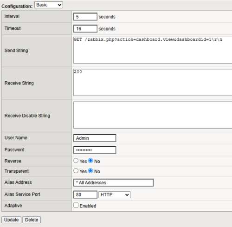Screen dimensions: 232x227
Task: Click the Configuration label
Action: point(17,6)
